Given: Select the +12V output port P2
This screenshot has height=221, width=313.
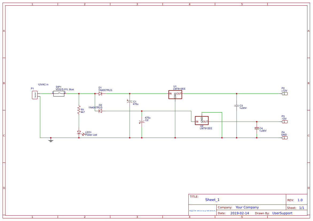Looking at the screenshot, I should pos(285,94).
